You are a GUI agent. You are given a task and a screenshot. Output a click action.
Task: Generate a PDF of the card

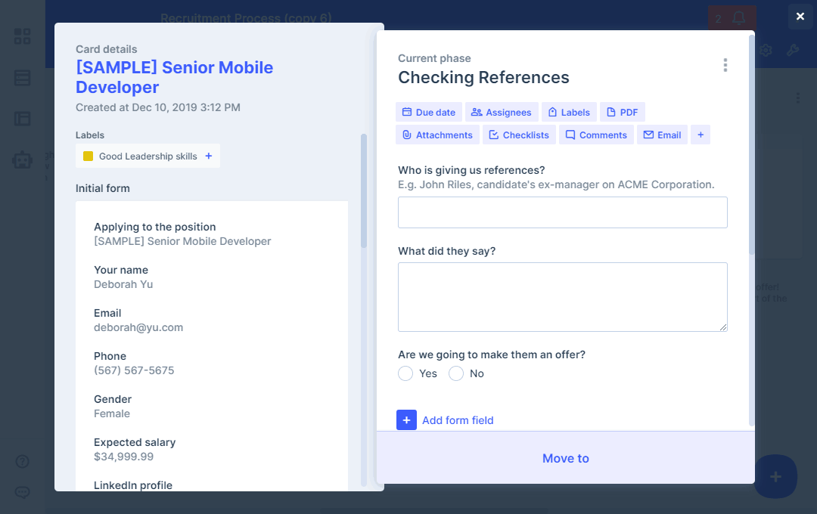pyautogui.click(x=622, y=113)
